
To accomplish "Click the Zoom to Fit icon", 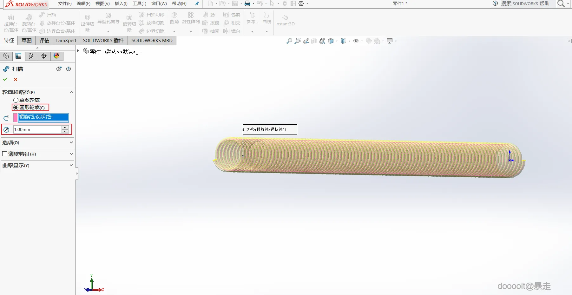I will [x=289, y=41].
